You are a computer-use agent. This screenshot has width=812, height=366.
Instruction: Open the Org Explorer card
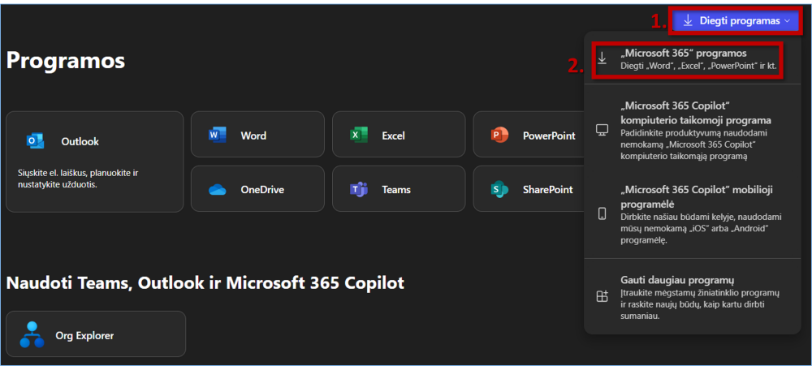click(95, 334)
